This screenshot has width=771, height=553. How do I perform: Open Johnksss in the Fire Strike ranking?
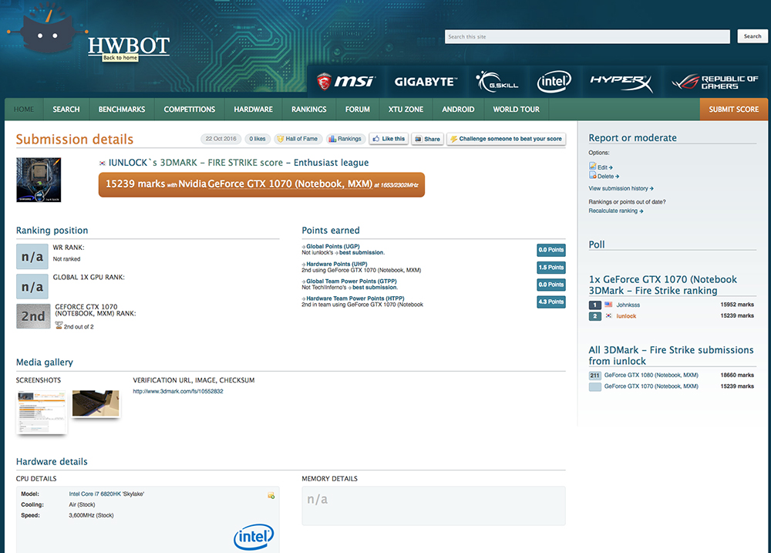[x=628, y=305]
